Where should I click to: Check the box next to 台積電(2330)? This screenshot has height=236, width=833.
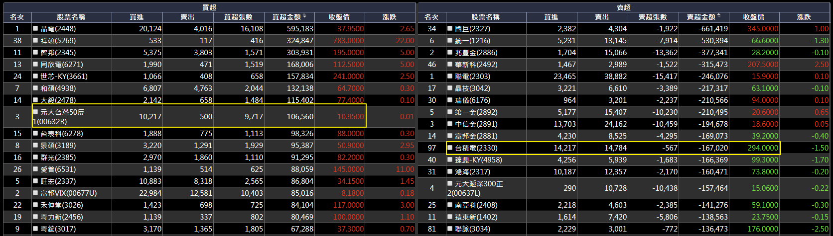(x=450, y=148)
